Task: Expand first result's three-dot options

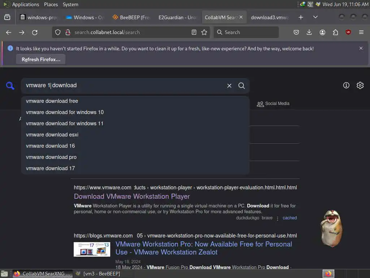Action: tap(277, 218)
